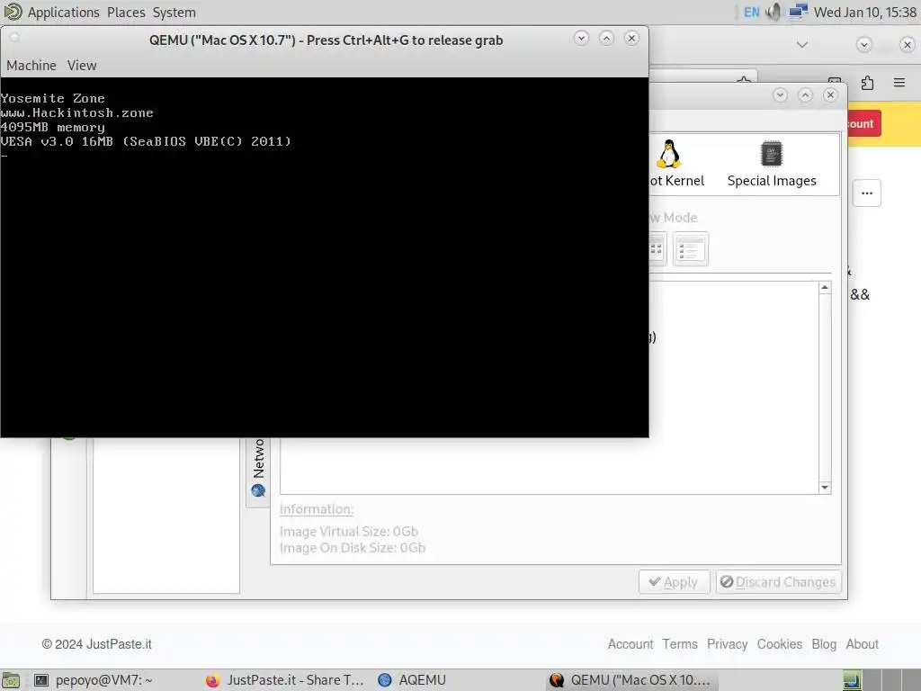Open the Account footer link

click(x=630, y=644)
